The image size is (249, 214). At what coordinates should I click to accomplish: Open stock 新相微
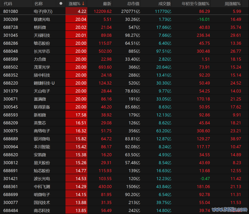pos(40,115)
